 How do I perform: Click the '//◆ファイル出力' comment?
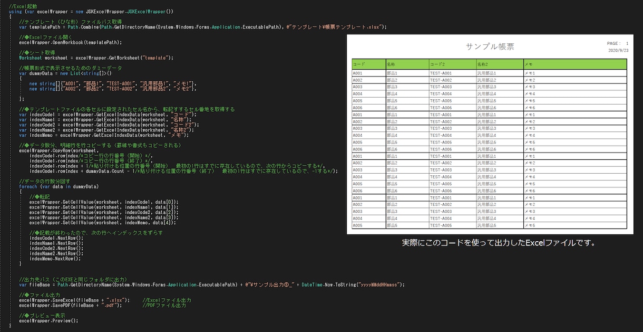40,295
